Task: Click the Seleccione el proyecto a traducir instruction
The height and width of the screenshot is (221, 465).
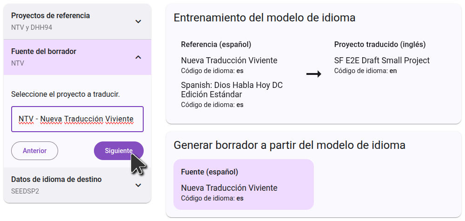Action: click(66, 94)
